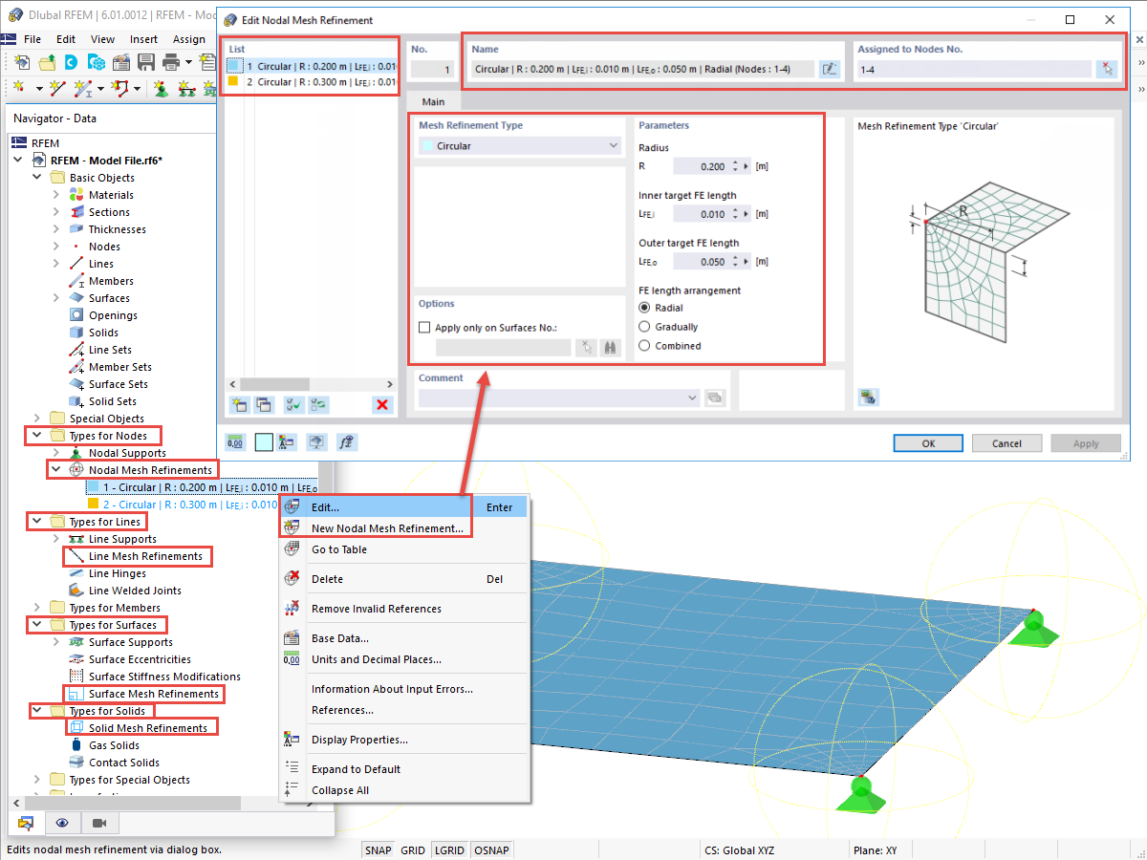Click the invert selection icon under List
This screenshot has width=1147, height=860.
click(x=319, y=404)
